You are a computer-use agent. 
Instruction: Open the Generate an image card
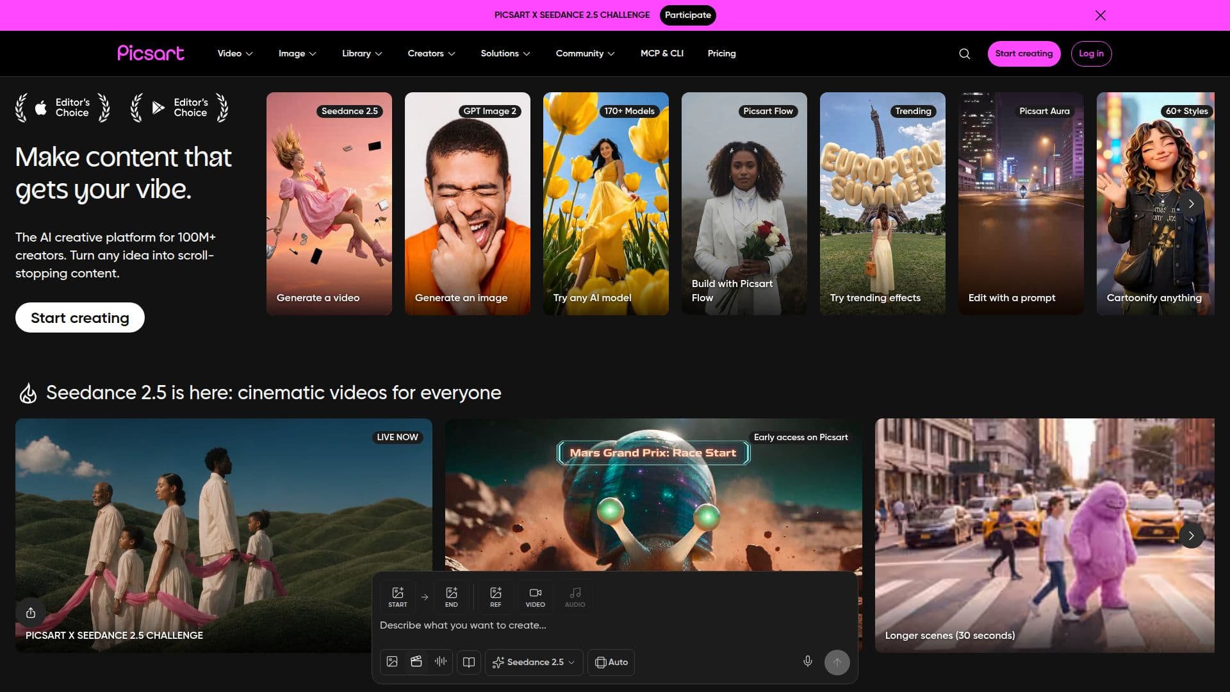coord(468,203)
